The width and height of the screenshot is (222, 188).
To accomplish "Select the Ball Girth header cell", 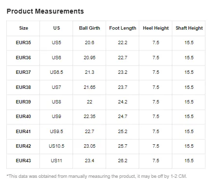I will 90,28.
